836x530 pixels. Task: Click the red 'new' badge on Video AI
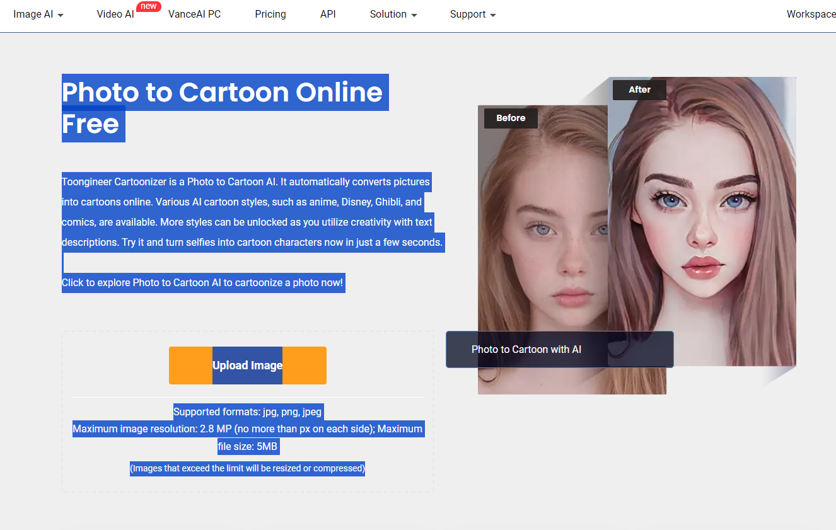click(149, 6)
